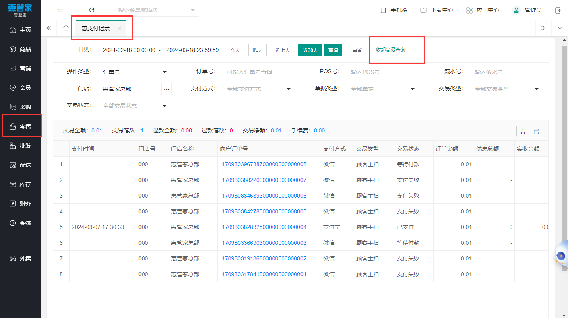Go to the home tab icon
Screen dimensions: 568x318
66,28
